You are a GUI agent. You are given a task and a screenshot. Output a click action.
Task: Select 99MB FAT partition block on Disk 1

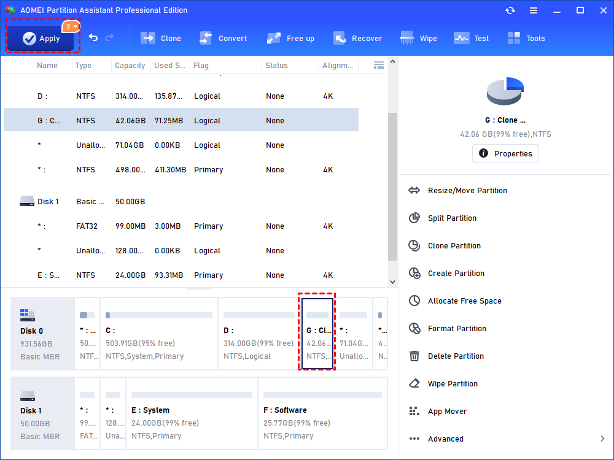click(x=87, y=413)
